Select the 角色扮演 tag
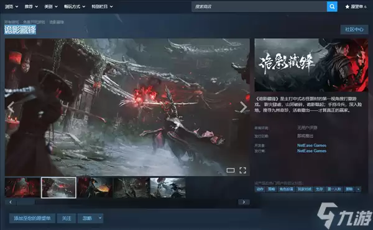The image size is (373, 230). (287, 189)
